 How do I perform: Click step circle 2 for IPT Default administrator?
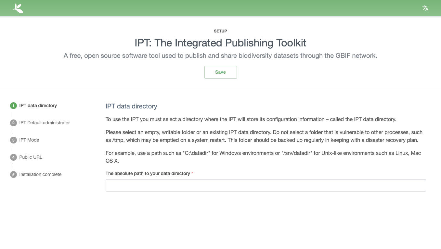(x=13, y=123)
